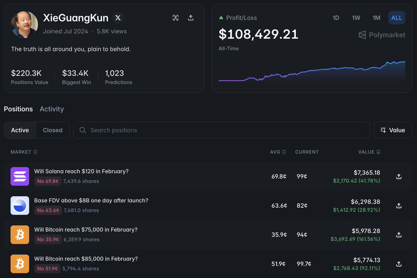Screen dimensions: 417x278
Task: Sort by the AVG column
Action: tap(278, 152)
